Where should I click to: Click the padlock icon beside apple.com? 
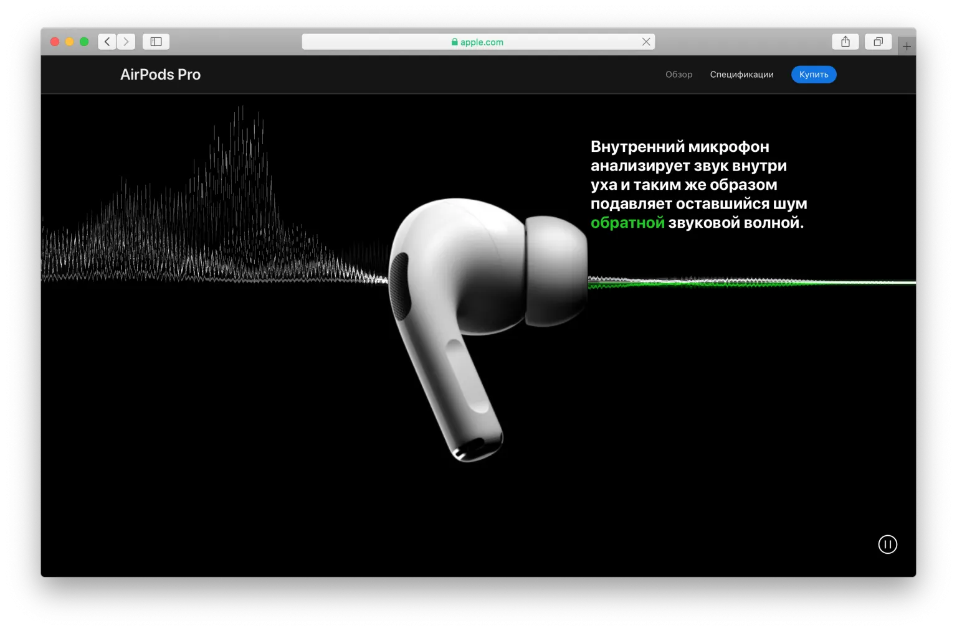pyautogui.click(x=454, y=42)
